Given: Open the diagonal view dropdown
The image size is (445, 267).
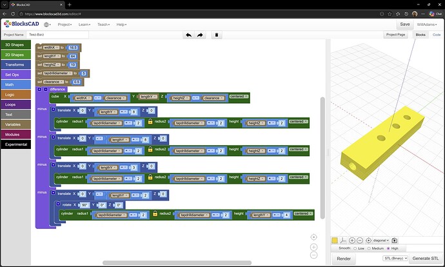Looking at the screenshot, I should [x=381, y=241].
